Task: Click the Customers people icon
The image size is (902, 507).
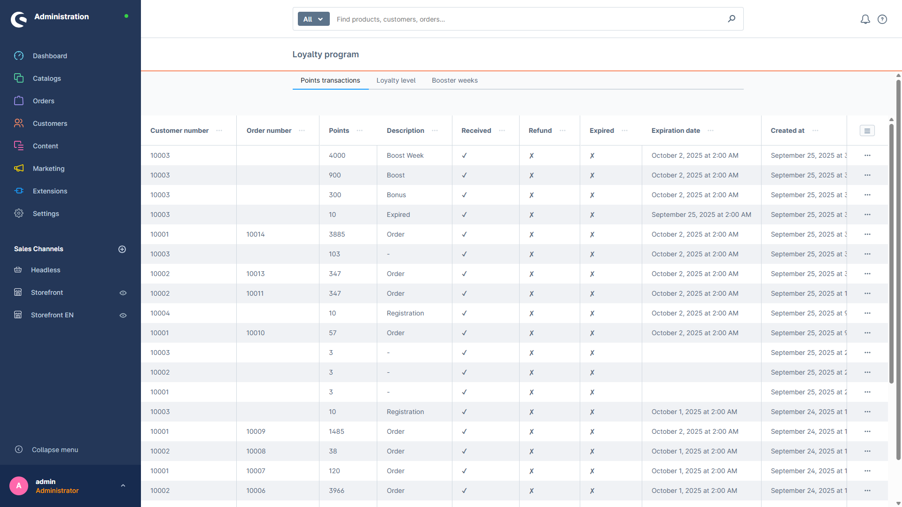Action: pyautogui.click(x=19, y=123)
